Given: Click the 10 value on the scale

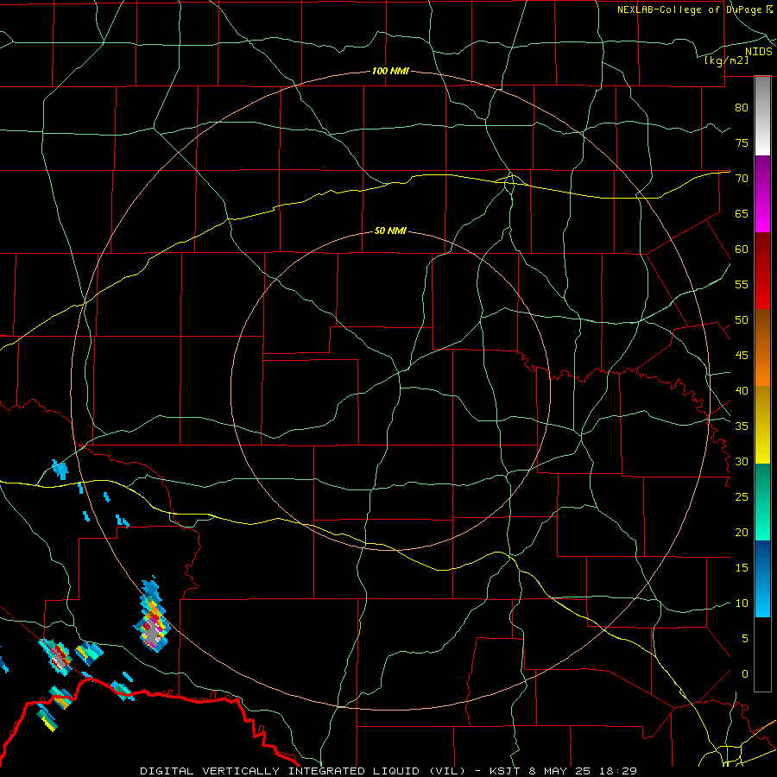Looking at the screenshot, I should tap(742, 603).
